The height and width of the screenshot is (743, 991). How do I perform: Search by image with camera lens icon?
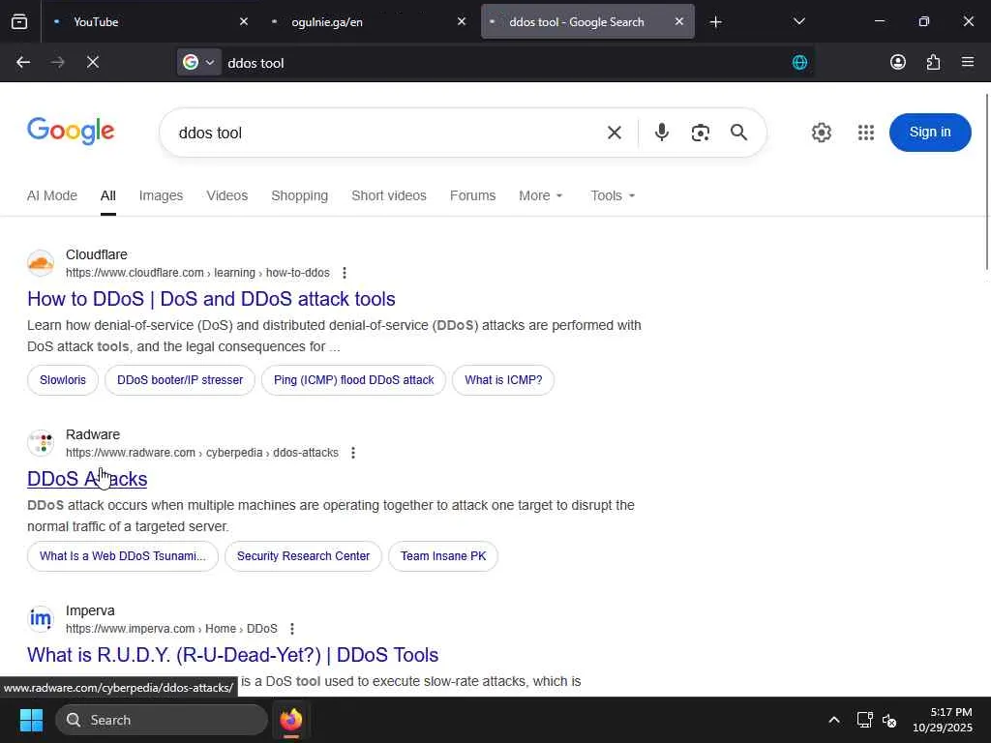point(701,133)
